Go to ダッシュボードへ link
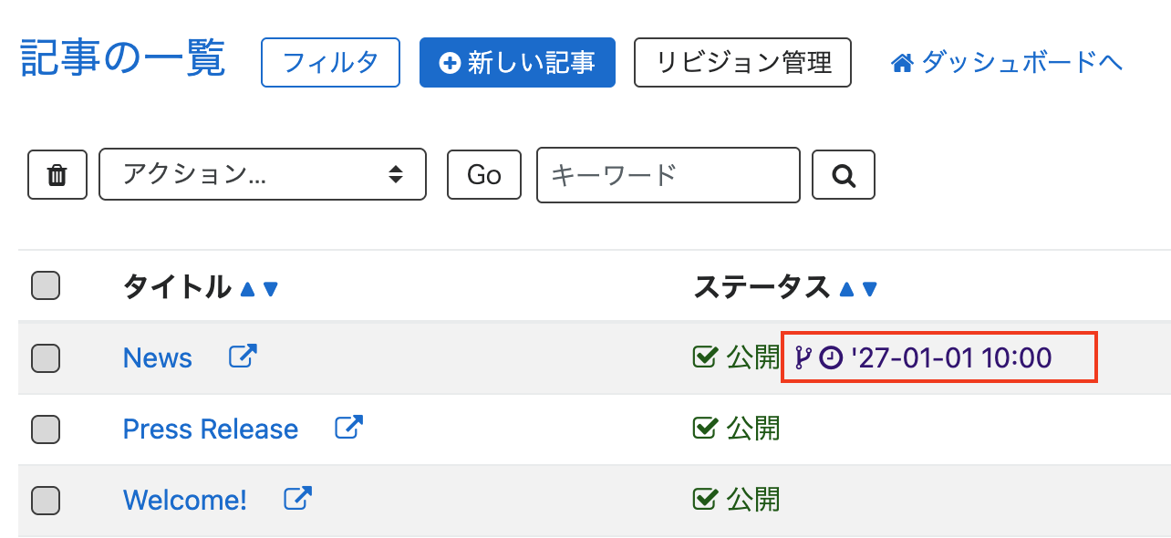This screenshot has height=538, width=1171. 1007,62
